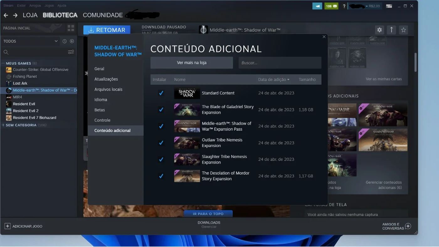The height and width of the screenshot is (247, 439).
Task: Click the Standard Content thumbnail
Action: (x=187, y=93)
